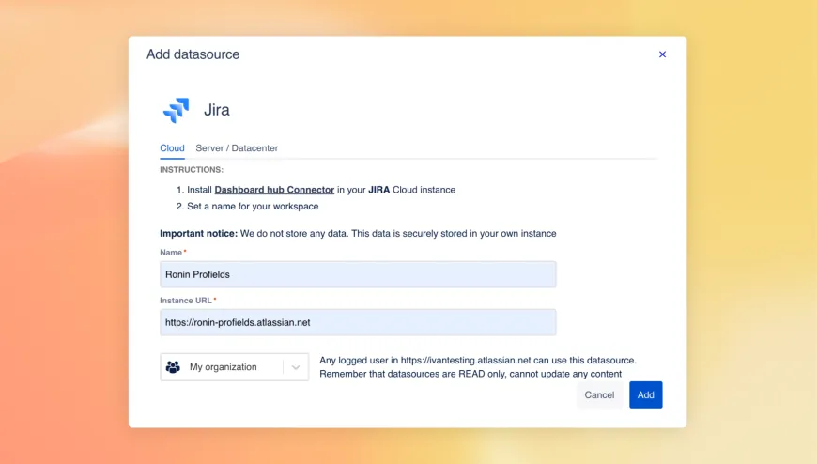Expand the sharing dropdown chevron arrow
This screenshot has width=817, height=464.
296,367
